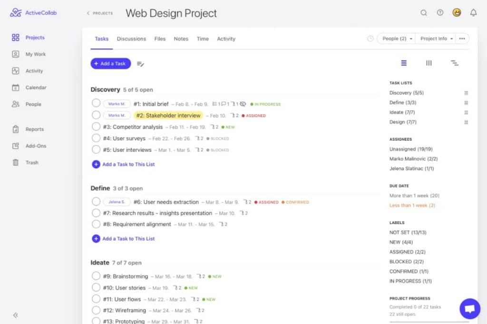Open the People sidebar icon
Image resolution: width=487 pixels, height=324 pixels.
point(16,104)
